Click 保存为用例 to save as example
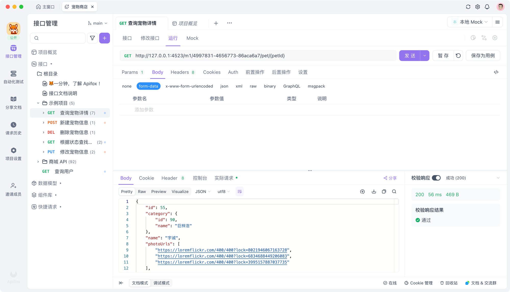 483,55
